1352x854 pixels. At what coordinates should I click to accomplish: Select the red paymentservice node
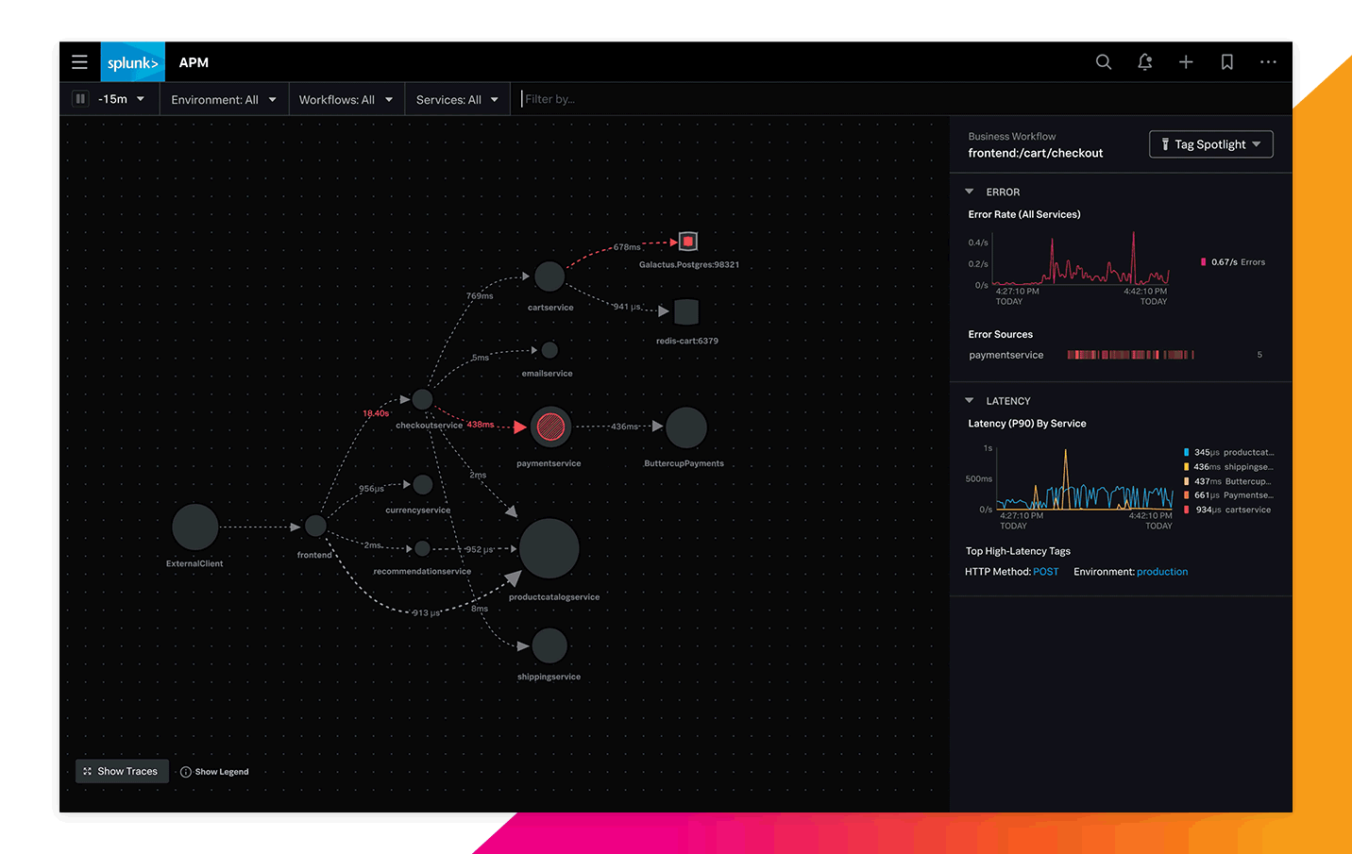coord(550,427)
